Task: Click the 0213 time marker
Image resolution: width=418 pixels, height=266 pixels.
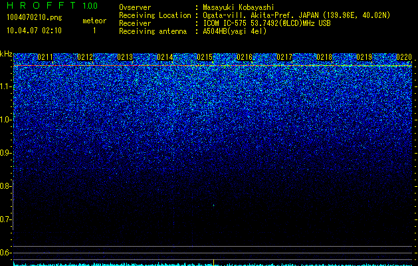Action: pos(125,57)
